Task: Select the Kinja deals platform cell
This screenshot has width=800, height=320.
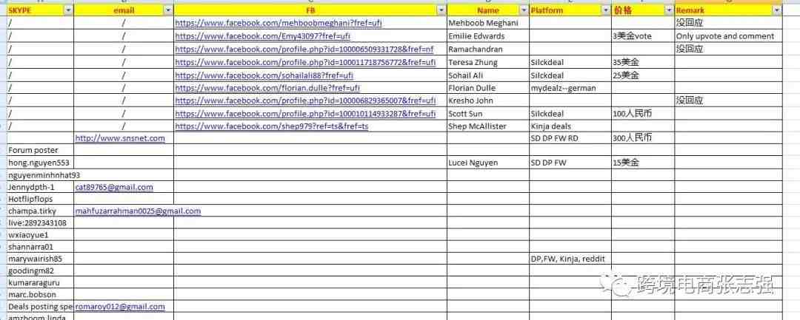Action: pos(570,126)
